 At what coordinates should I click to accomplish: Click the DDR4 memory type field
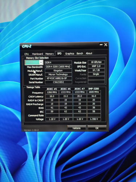pos(58,63)
